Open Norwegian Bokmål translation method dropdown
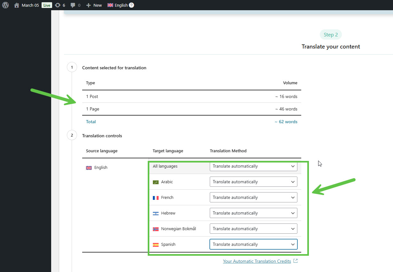393x272 pixels. point(254,229)
